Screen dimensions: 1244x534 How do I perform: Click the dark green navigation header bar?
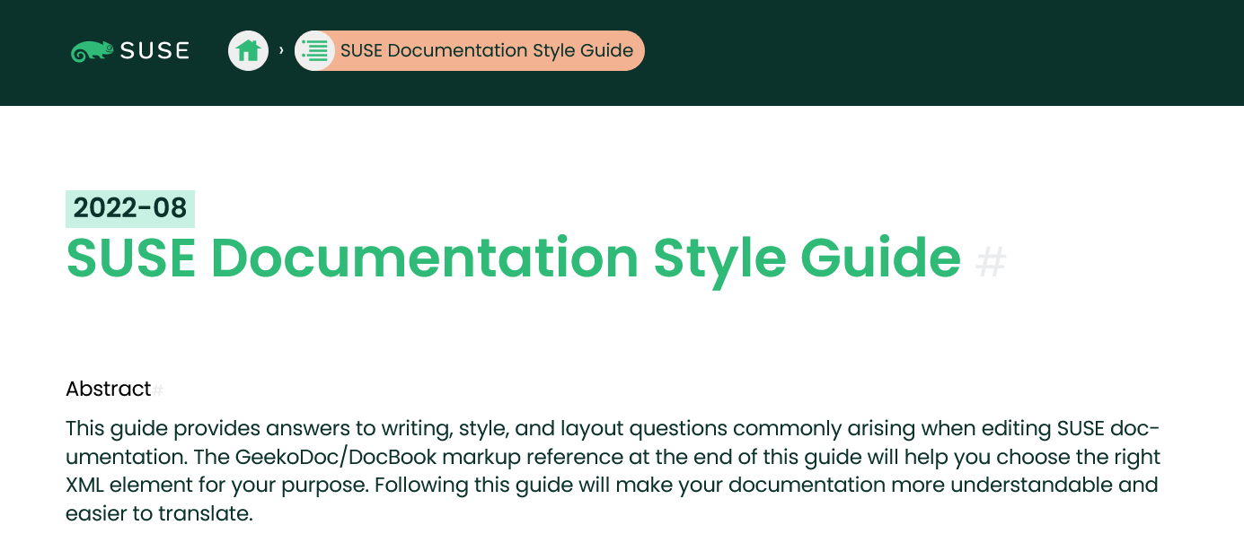click(x=898, y=52)
